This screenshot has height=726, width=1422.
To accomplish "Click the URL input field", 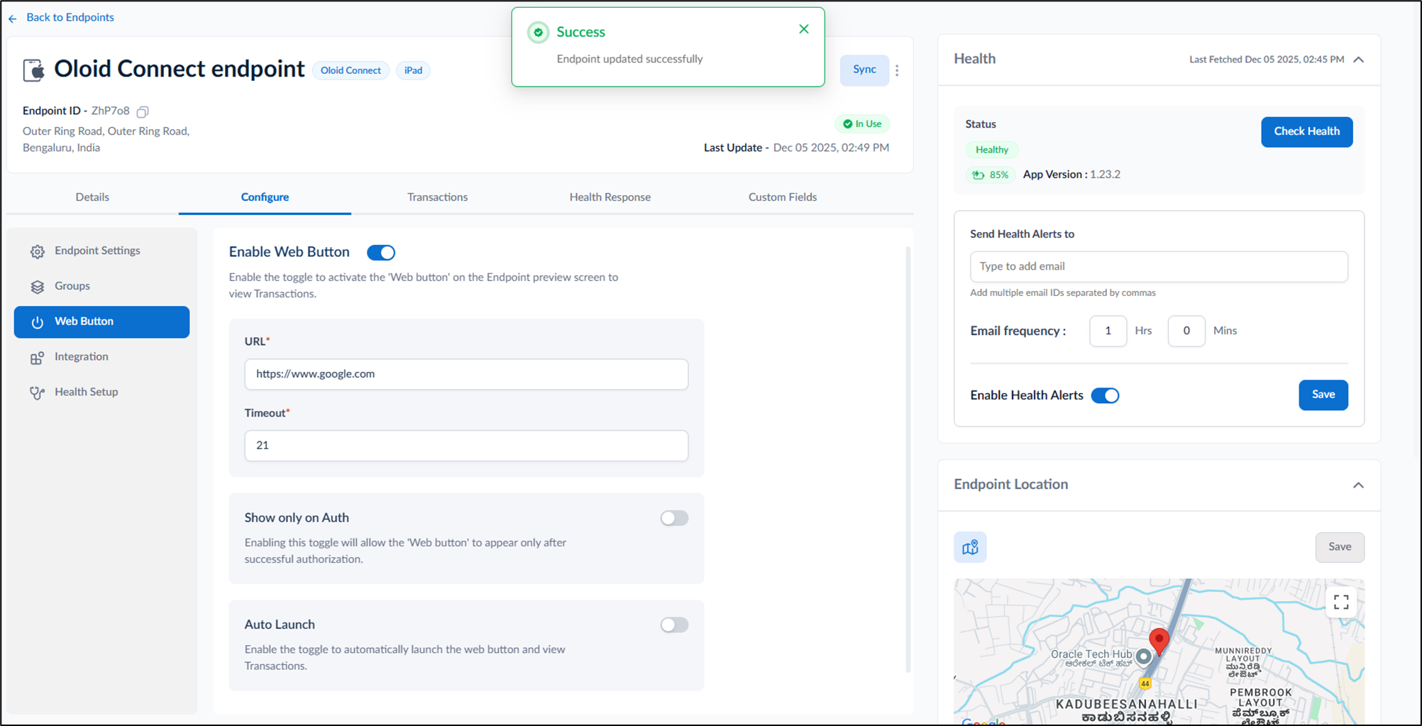I will coord(466,374).
